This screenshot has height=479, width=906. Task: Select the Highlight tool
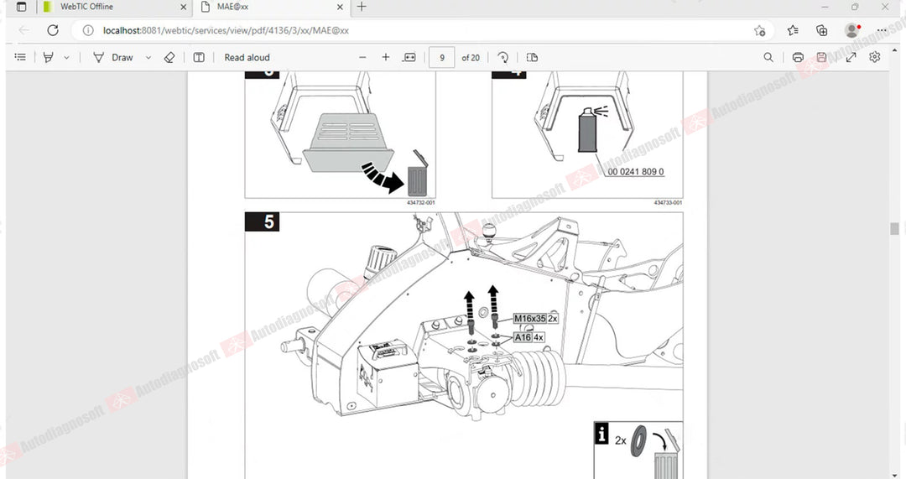pos(49,57)
